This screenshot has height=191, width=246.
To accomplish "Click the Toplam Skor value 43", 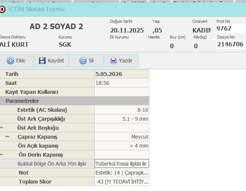I will tap(122, 182).
